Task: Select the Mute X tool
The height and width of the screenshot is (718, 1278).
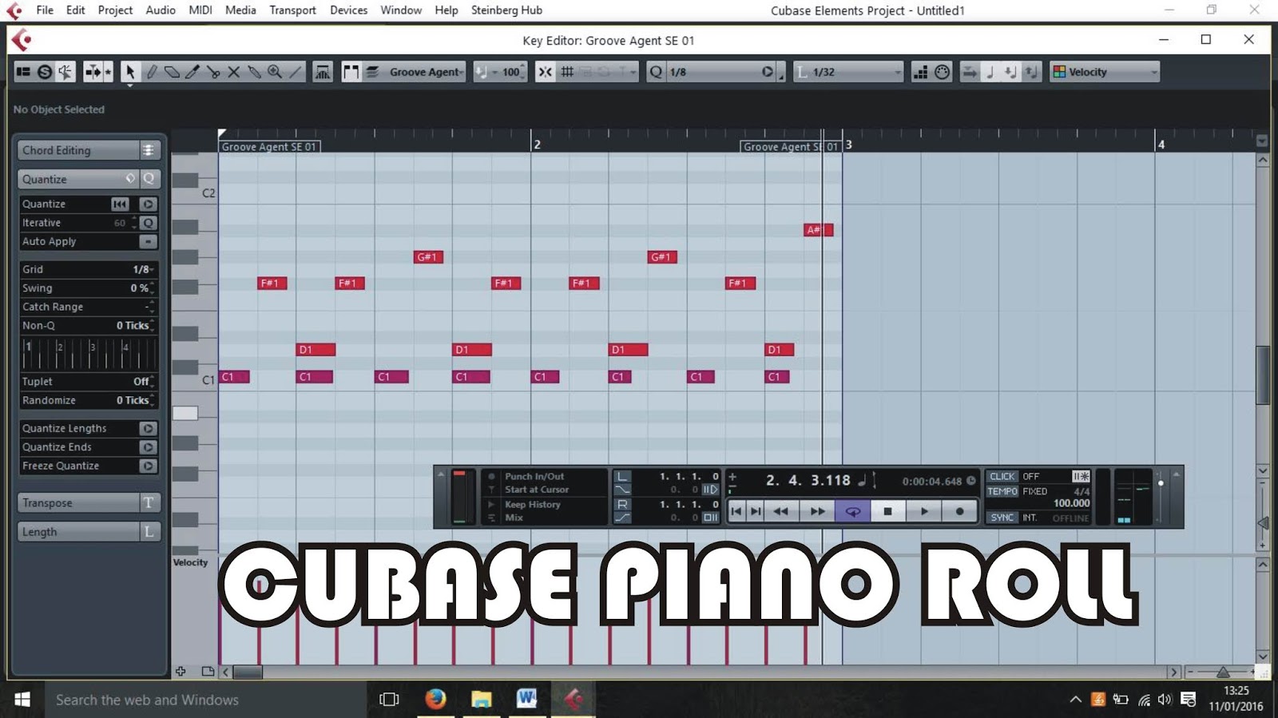Action: pyautogui.click(x=234, y=72)
